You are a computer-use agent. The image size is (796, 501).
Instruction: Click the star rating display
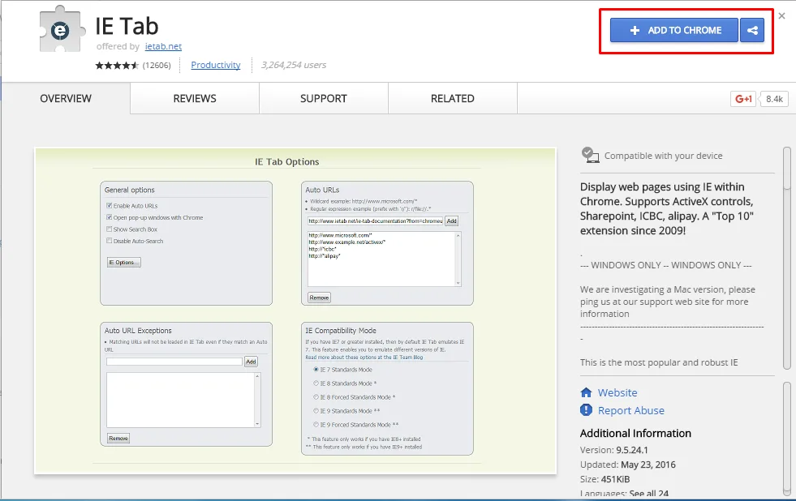[x=117, y=66]
